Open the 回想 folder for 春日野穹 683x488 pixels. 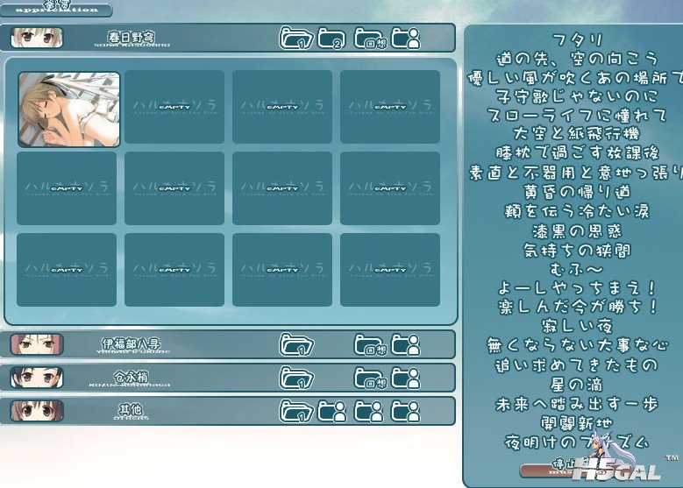pyautogui.click(x=370, y=39)
